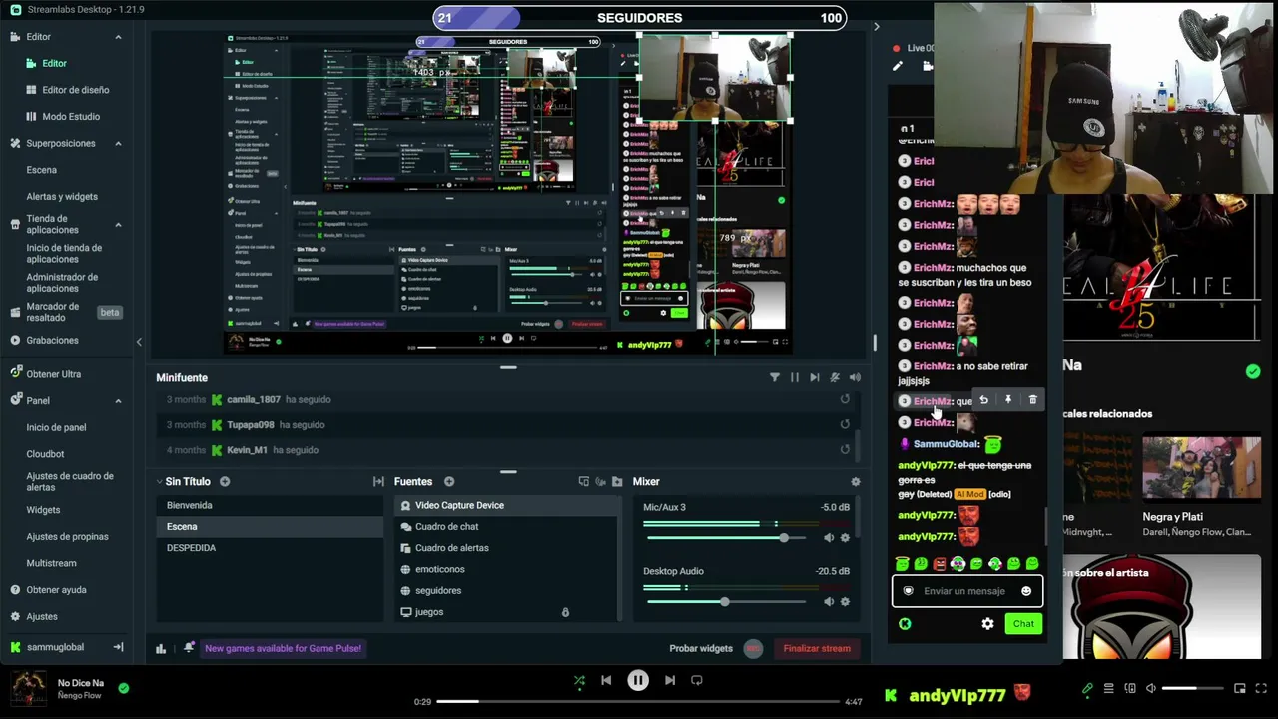Pause the song No Dice Na
This screenshot has height=719, width=1278.
coord(638,681)
